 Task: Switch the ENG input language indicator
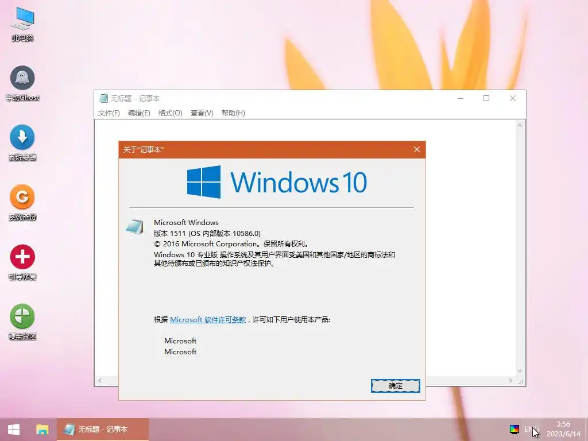point(531,430)
